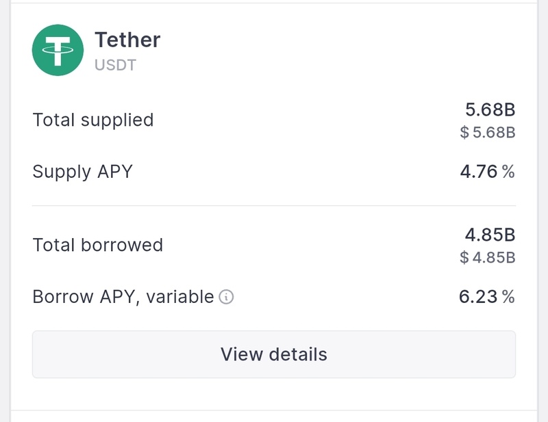Click the green Tether logo icon
The height and width of the screenshot is (422, 548).
[x=58, y=50]
